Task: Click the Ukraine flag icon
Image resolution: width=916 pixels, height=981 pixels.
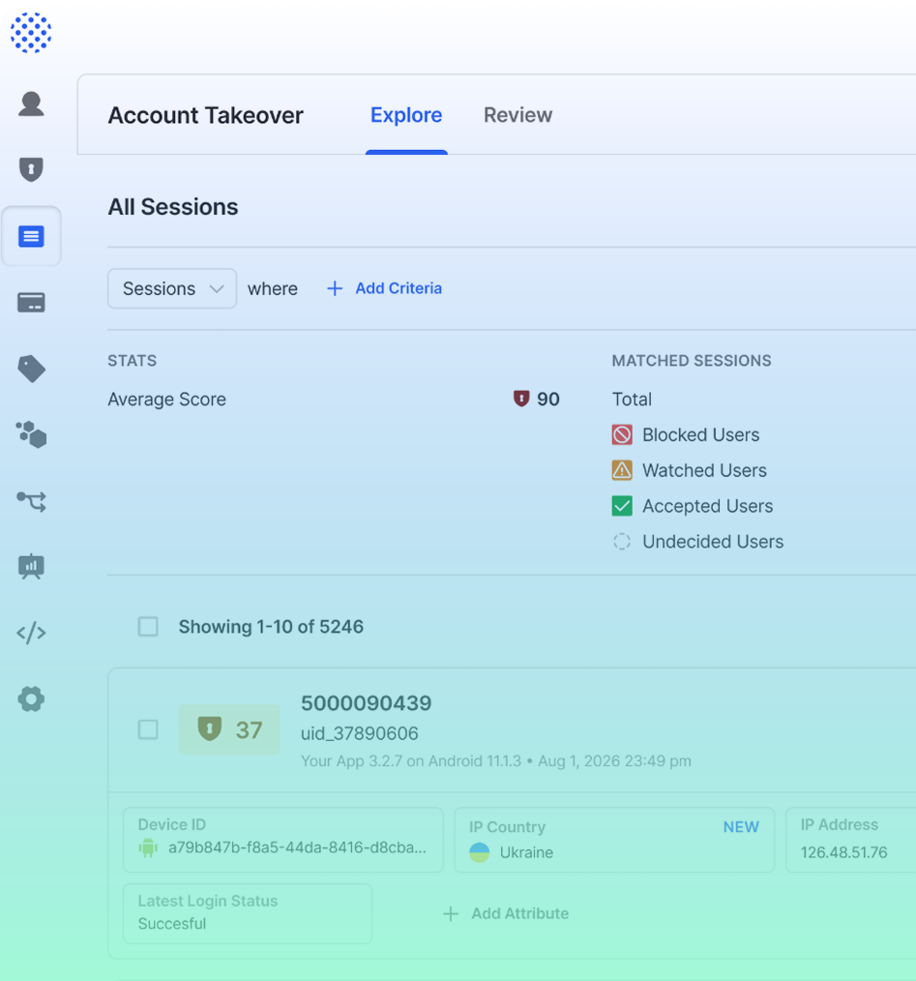Action: (x=479, y=852)
